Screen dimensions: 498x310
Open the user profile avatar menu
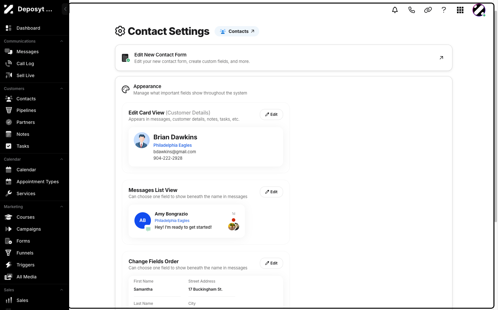(x=479, y=10)
